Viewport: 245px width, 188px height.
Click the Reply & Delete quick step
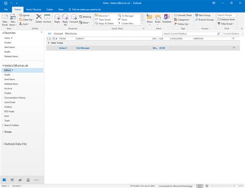click(104, 23)
